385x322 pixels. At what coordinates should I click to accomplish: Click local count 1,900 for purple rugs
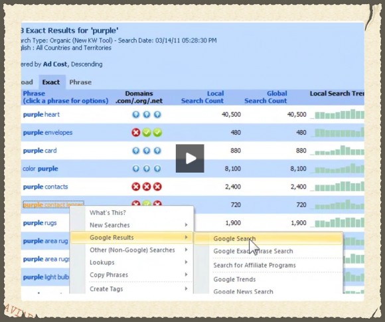click(x=233, y=223)
